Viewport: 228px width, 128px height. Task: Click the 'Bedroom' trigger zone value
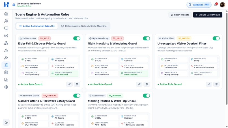coord(129,118)
